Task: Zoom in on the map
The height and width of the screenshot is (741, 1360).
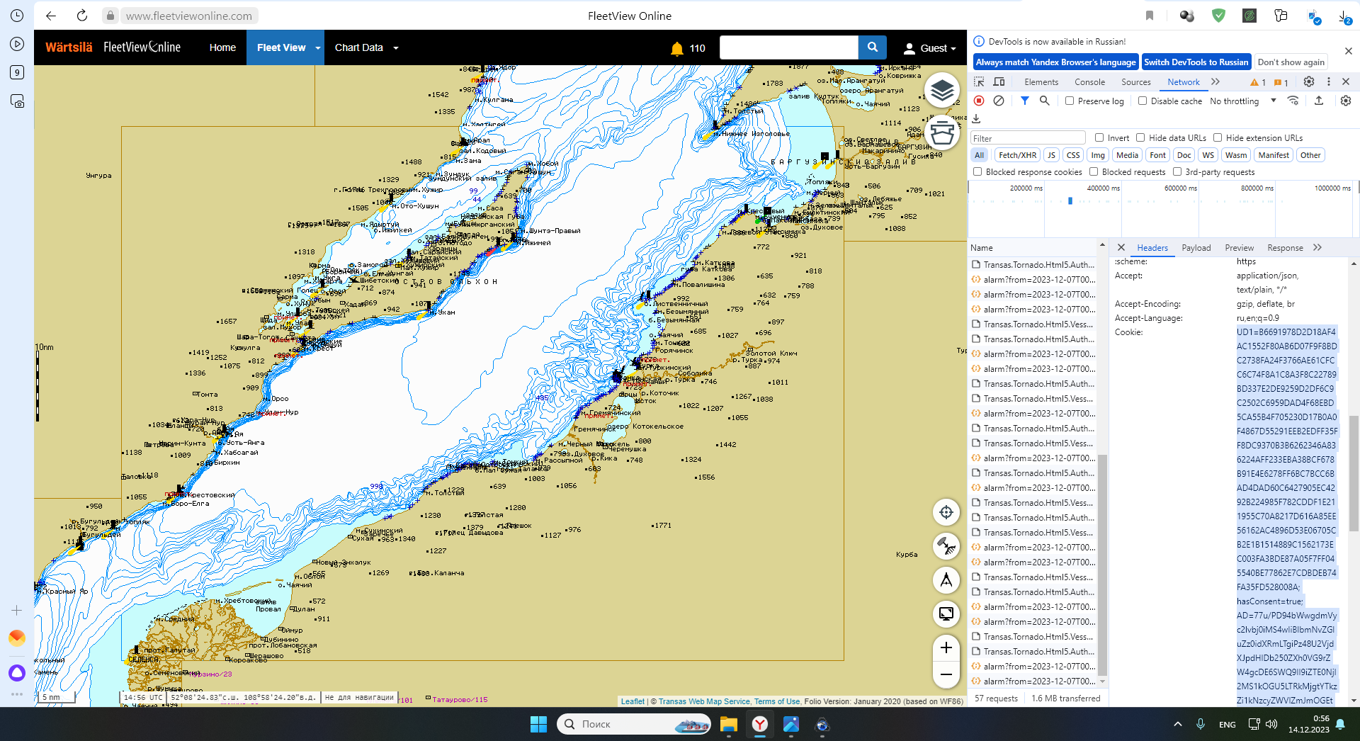Action: pos(946,647)
